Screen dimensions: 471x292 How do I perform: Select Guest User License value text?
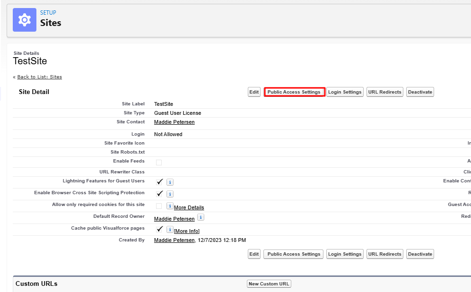(177, 113)
